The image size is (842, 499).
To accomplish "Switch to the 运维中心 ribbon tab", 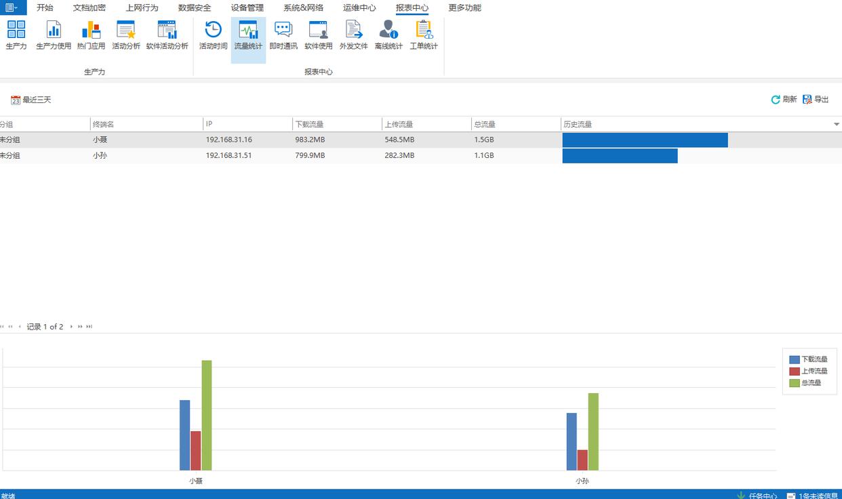I will point(359,8).
